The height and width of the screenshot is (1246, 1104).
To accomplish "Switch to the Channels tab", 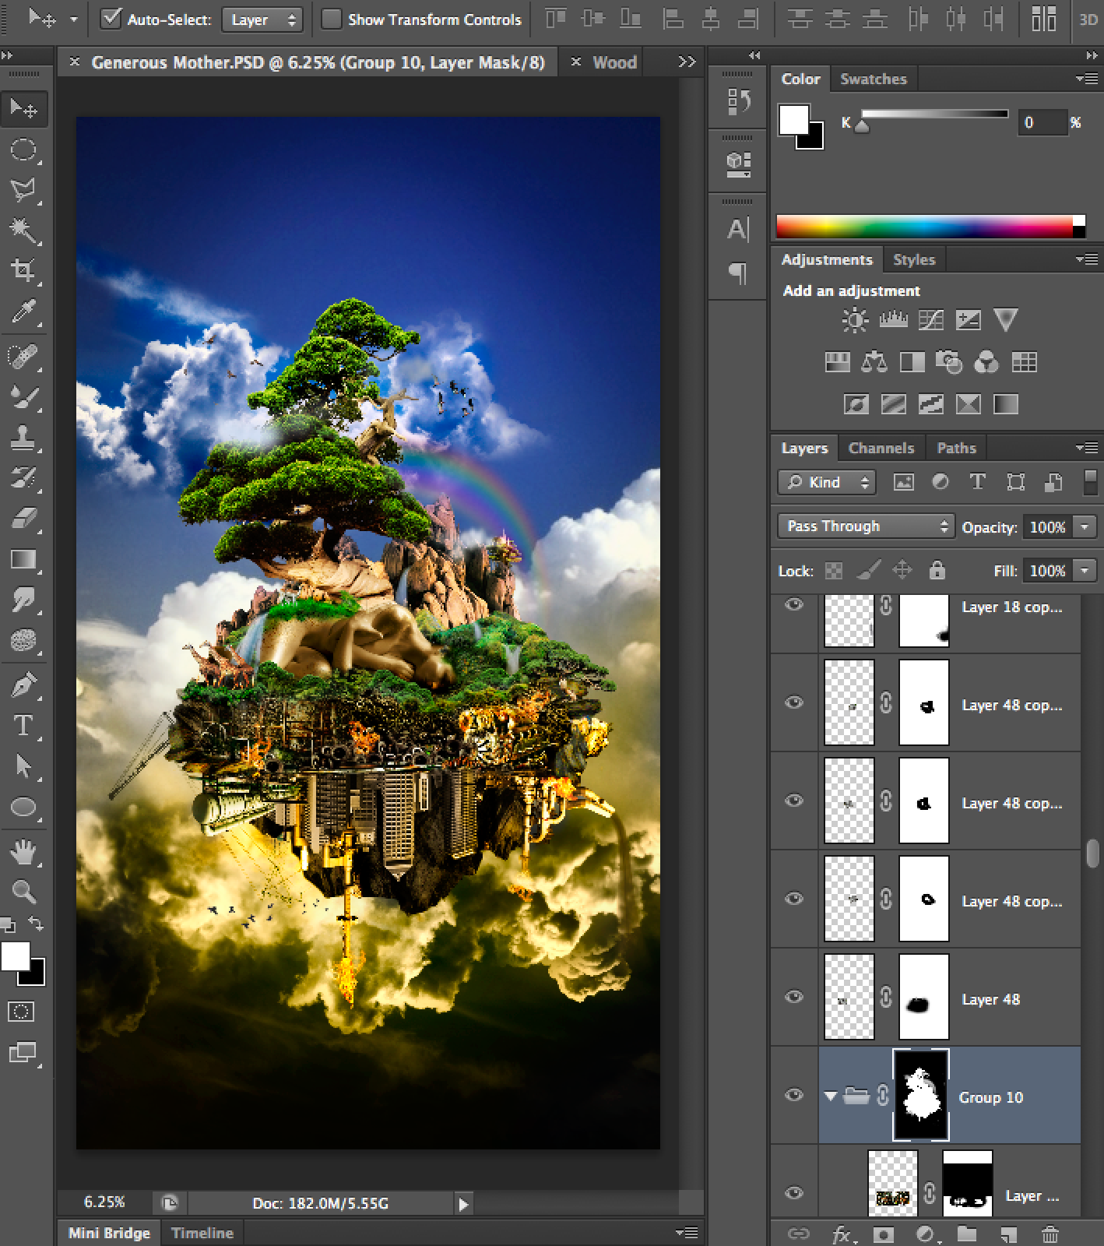I will 881,448.
